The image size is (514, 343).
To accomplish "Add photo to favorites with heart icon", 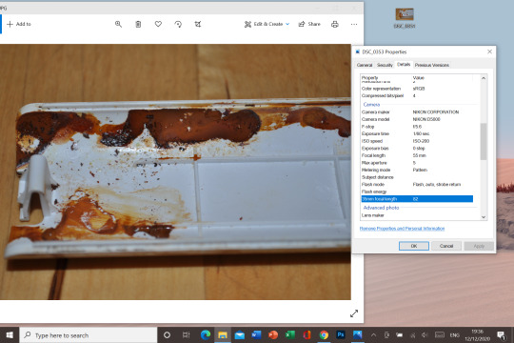I will [158, 24].
